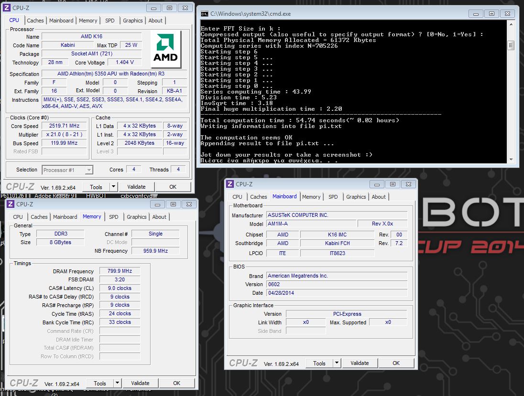
Task: Click Validate button in CPU window
Action: coord(136,187)
